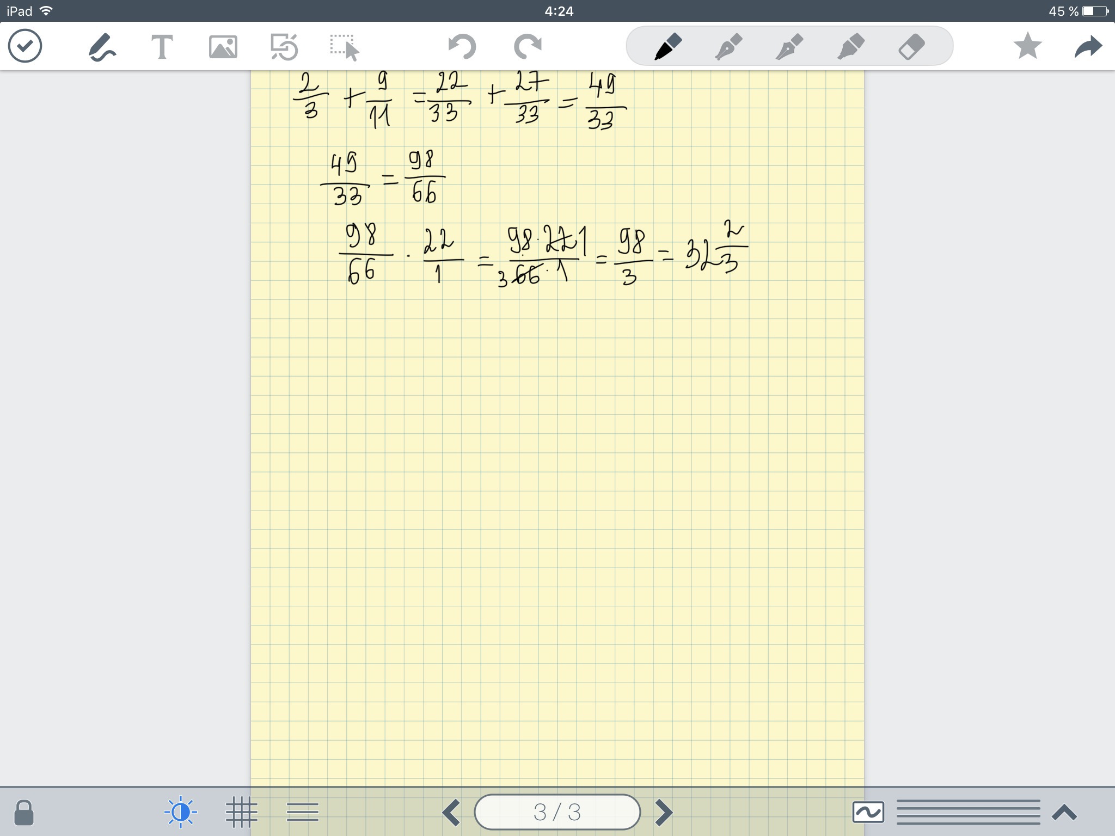Undo the last stroke
Viewport: 1115px width, 836px height.
tap(462, 47)
